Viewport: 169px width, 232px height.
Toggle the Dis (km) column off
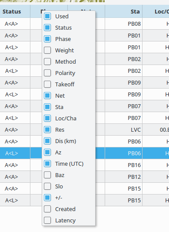point(47,141)
